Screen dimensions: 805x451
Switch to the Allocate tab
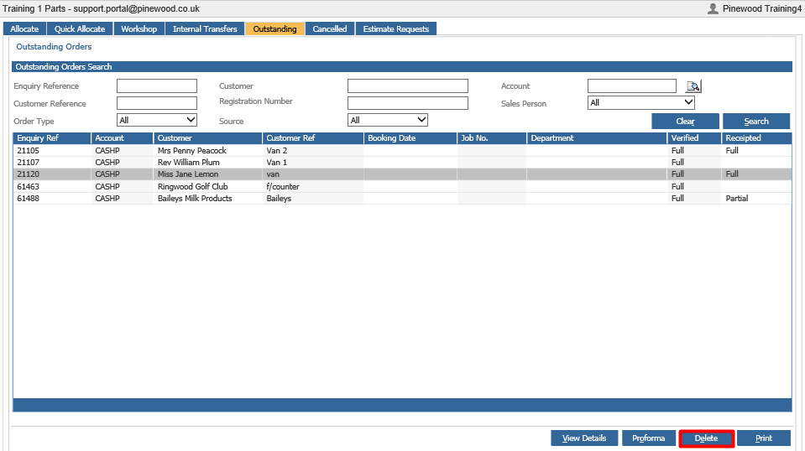click(x=24, y=29)
